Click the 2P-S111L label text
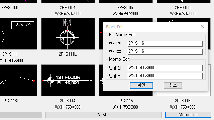The image size is (214, 120). 68,54
